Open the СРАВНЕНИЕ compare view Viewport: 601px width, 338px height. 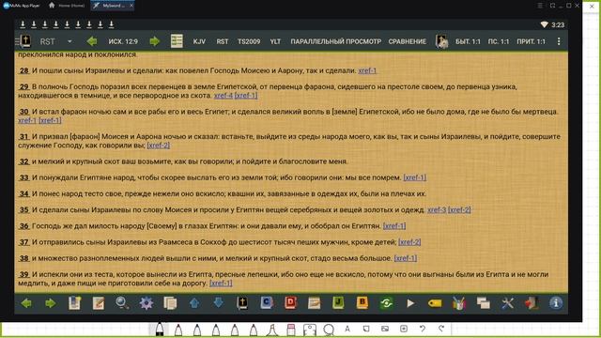(x=408, y=41)
